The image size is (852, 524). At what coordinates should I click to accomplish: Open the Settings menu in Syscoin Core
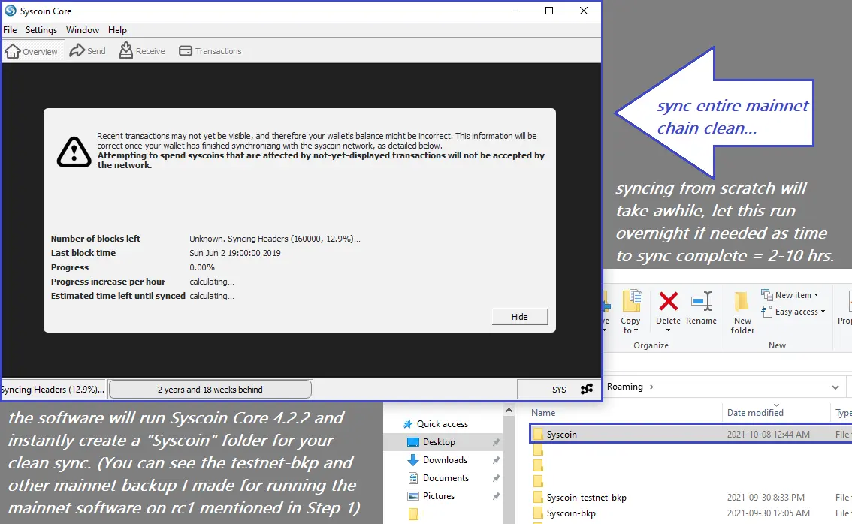pyautogui.click(x=41, y=30)
